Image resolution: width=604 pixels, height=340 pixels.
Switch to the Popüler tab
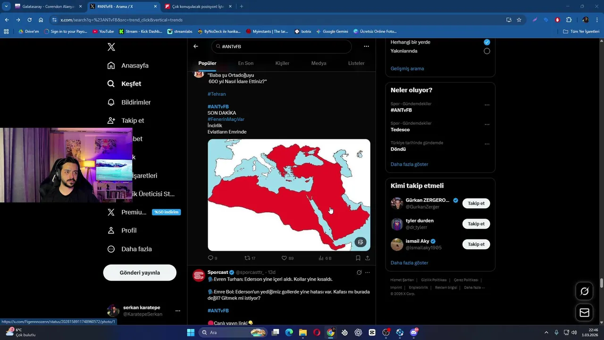click(207, 63)
